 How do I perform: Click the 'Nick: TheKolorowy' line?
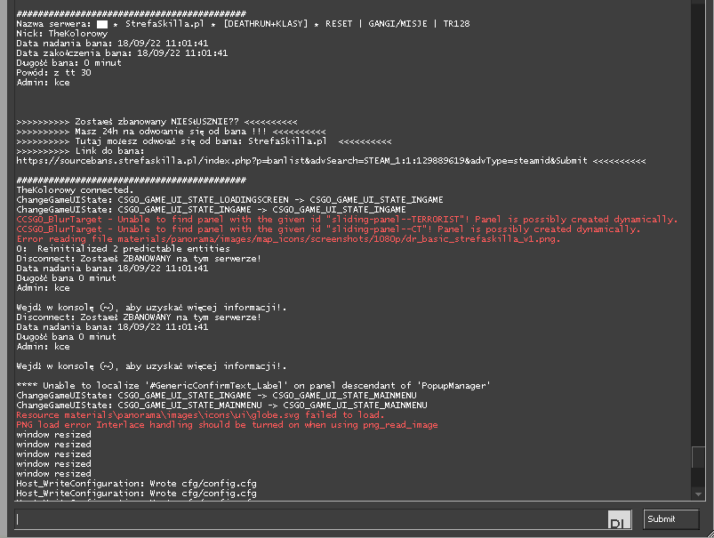tap(62, 34)
